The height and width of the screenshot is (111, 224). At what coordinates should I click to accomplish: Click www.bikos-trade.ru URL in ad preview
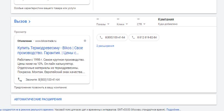click(x=46, y=41)
